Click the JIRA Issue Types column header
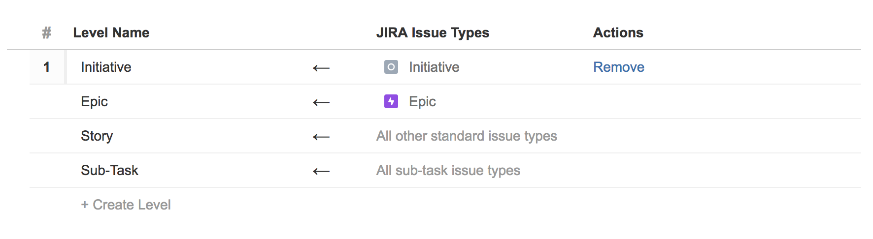 coord(433,33)
